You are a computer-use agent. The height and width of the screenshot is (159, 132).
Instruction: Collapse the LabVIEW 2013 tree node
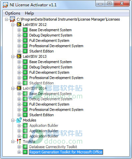coord(13,56)
